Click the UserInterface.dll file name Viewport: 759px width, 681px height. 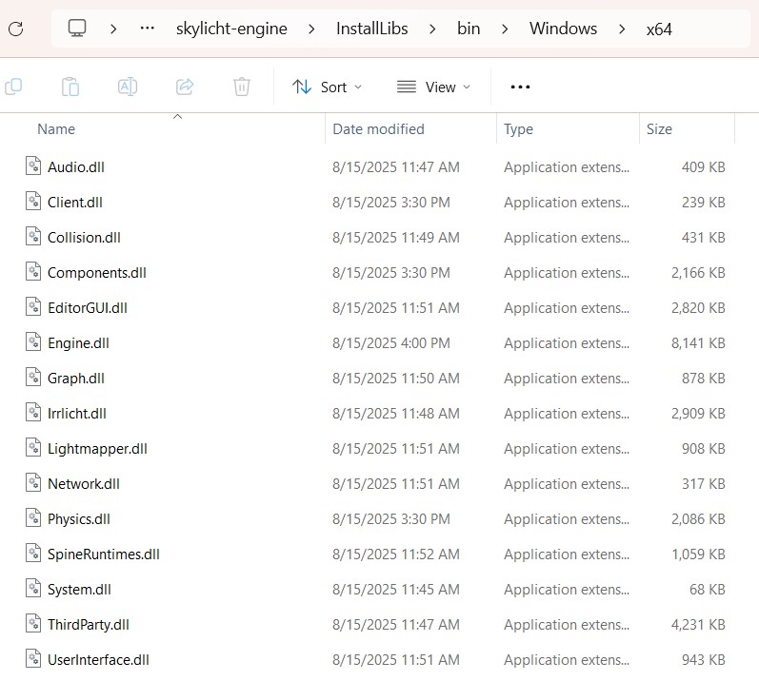[x=98, y=660]
